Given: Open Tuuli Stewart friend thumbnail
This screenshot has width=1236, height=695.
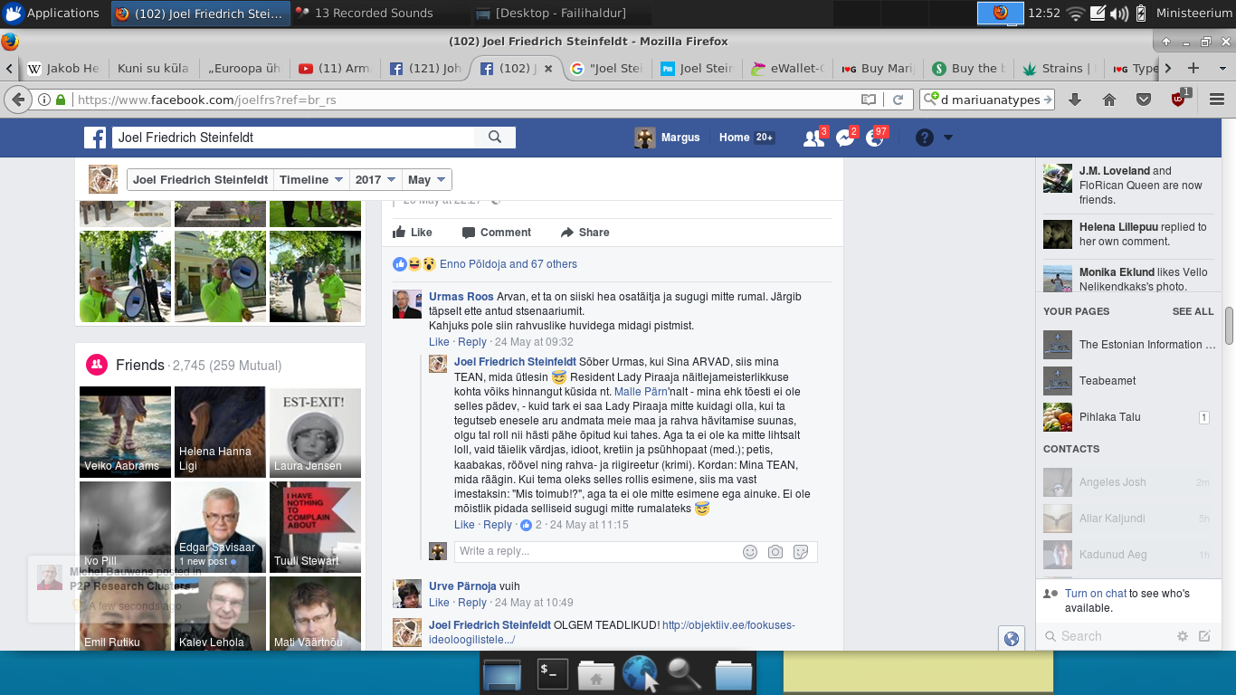Looking at the screenshot, I should click(x=315, y=527).
